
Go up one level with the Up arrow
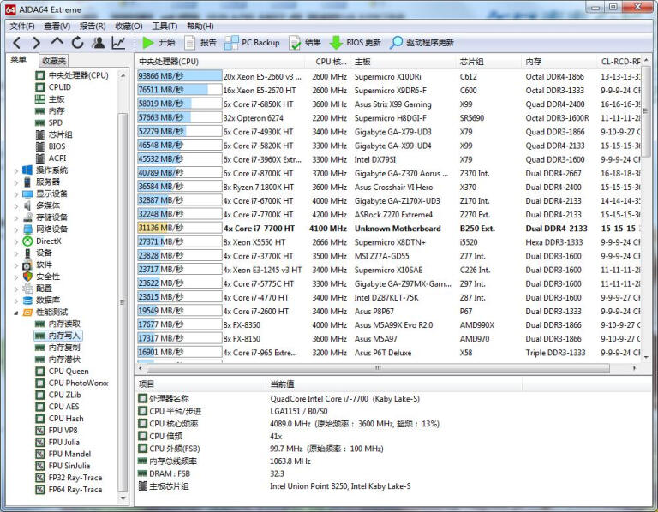point(57,41)
